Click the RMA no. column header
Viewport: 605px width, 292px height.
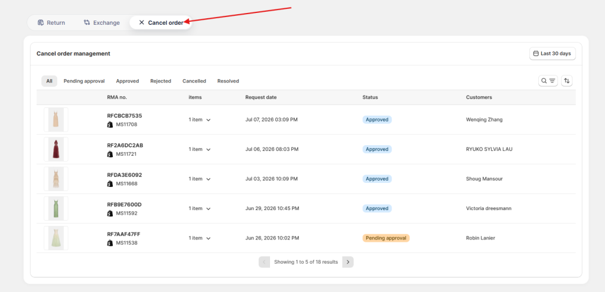(x=117, y=97)
